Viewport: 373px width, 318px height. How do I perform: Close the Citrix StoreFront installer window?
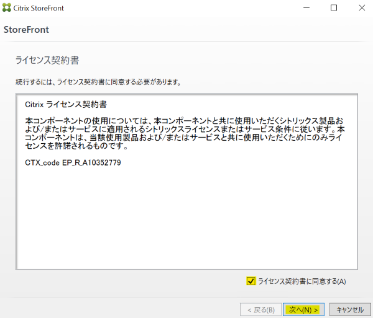[362, 8]
